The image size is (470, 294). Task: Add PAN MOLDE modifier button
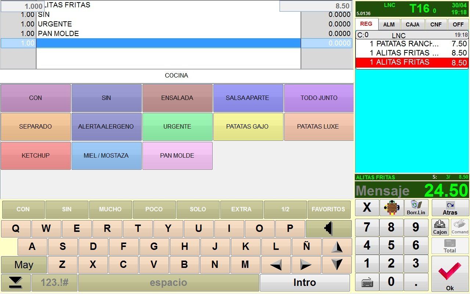click(x=177, y=155)
